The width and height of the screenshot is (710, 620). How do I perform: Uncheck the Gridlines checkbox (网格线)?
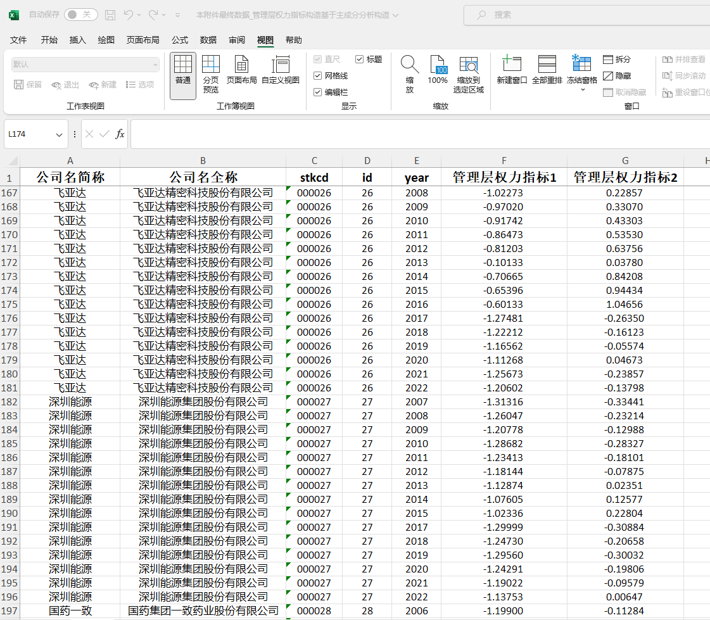[x=318, y=75]
